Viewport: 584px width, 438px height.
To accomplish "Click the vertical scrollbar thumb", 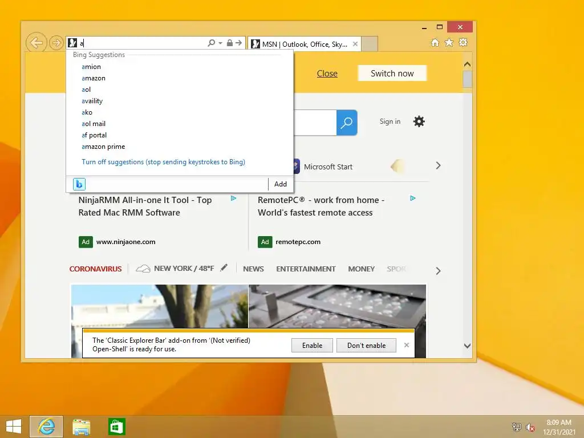I will pyautogui.click(x=468, y=79).
